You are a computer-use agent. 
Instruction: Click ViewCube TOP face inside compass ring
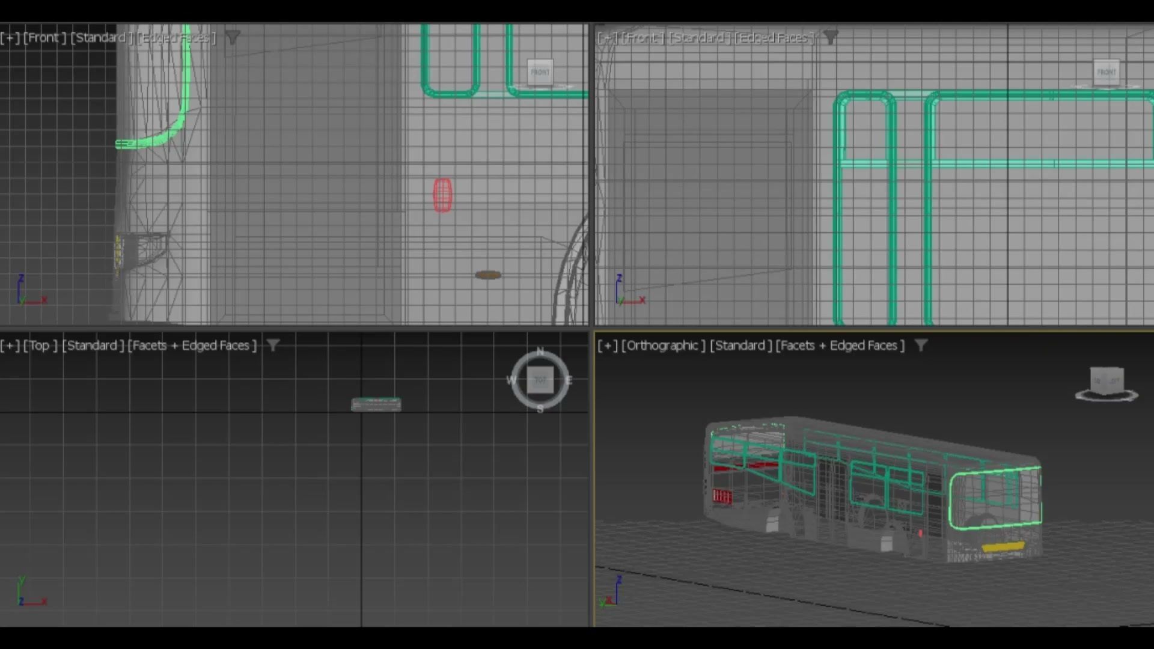tap(540, 380)
